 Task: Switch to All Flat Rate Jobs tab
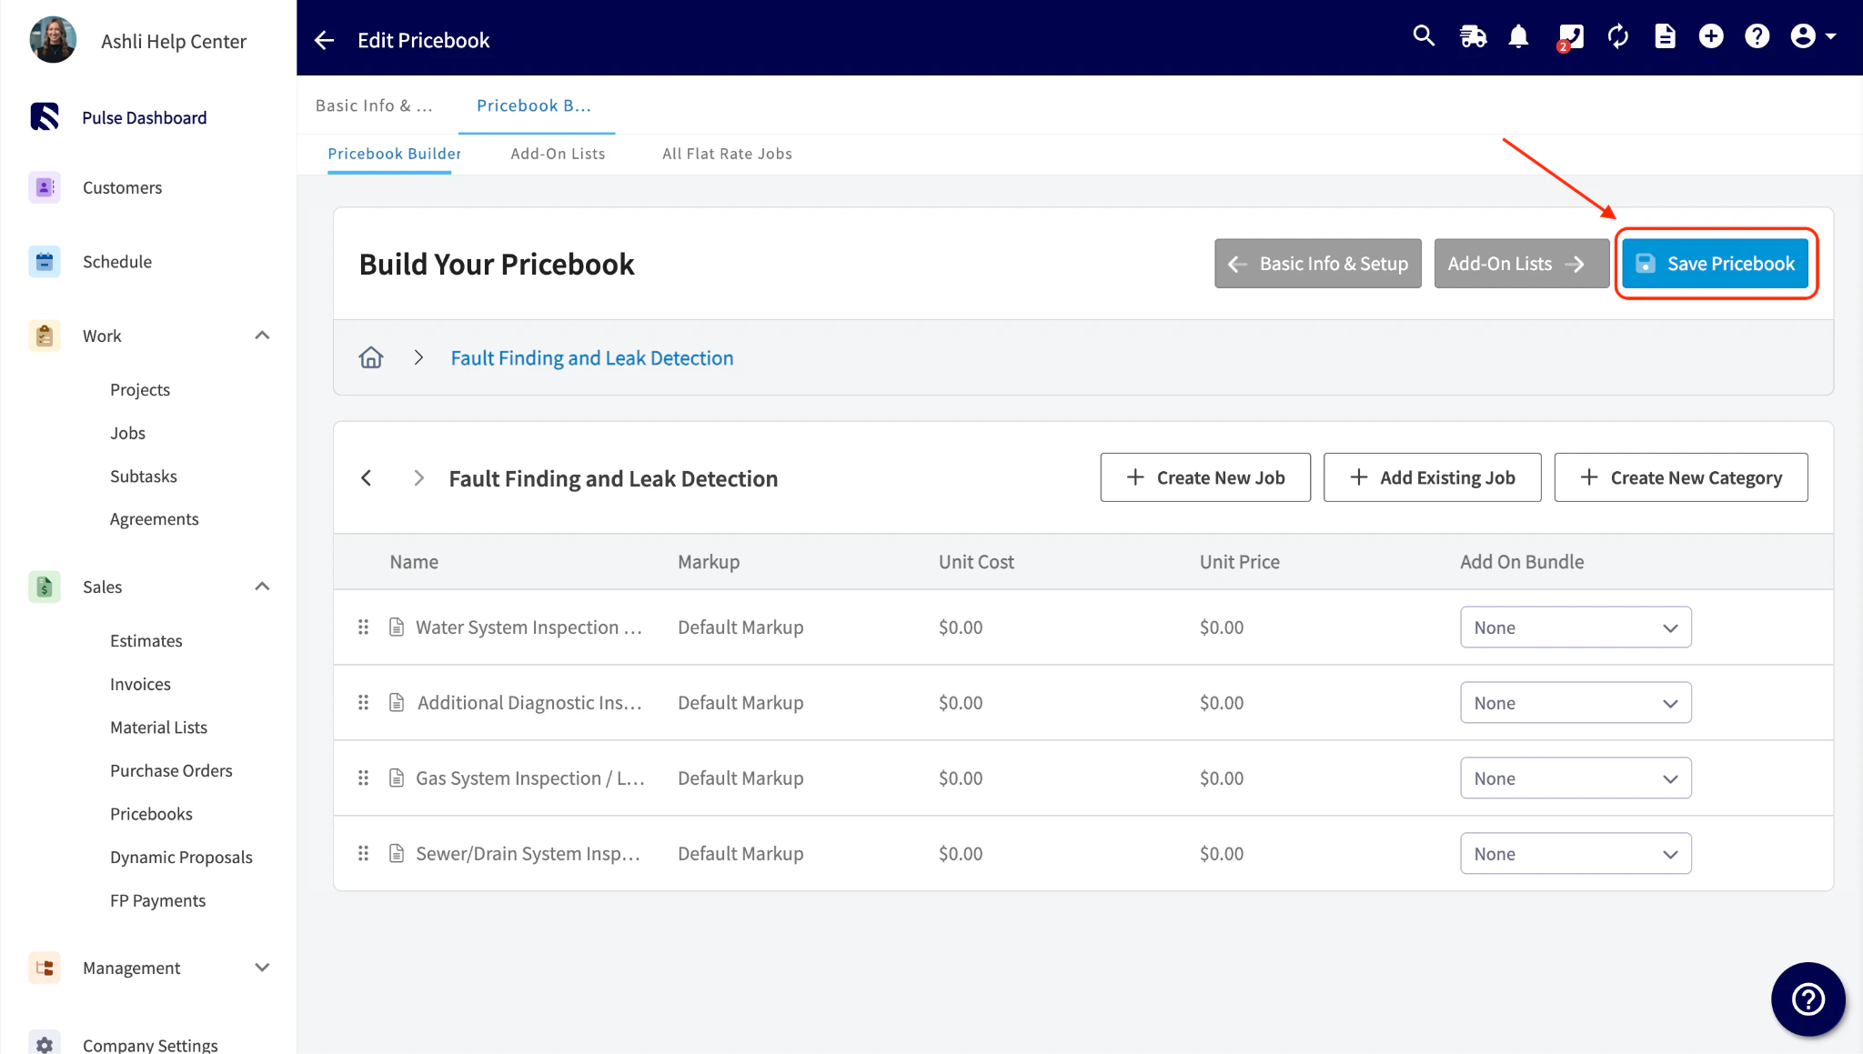(727, 154)
